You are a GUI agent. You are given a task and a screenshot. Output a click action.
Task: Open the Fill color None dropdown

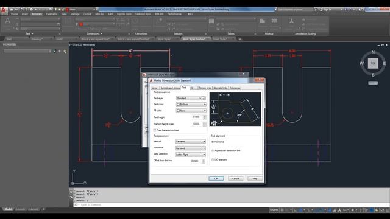[x=191, y=111]
